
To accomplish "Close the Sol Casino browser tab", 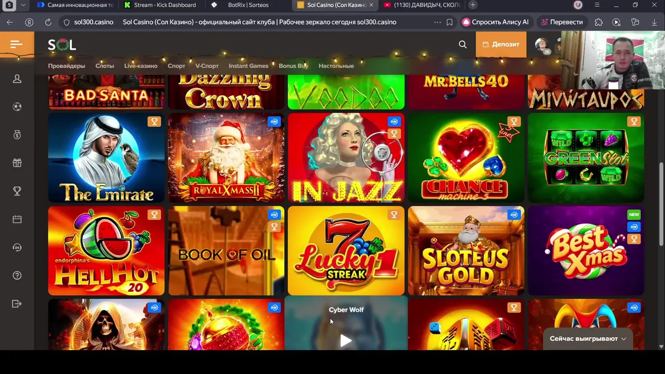I will (x=371, y=5).
